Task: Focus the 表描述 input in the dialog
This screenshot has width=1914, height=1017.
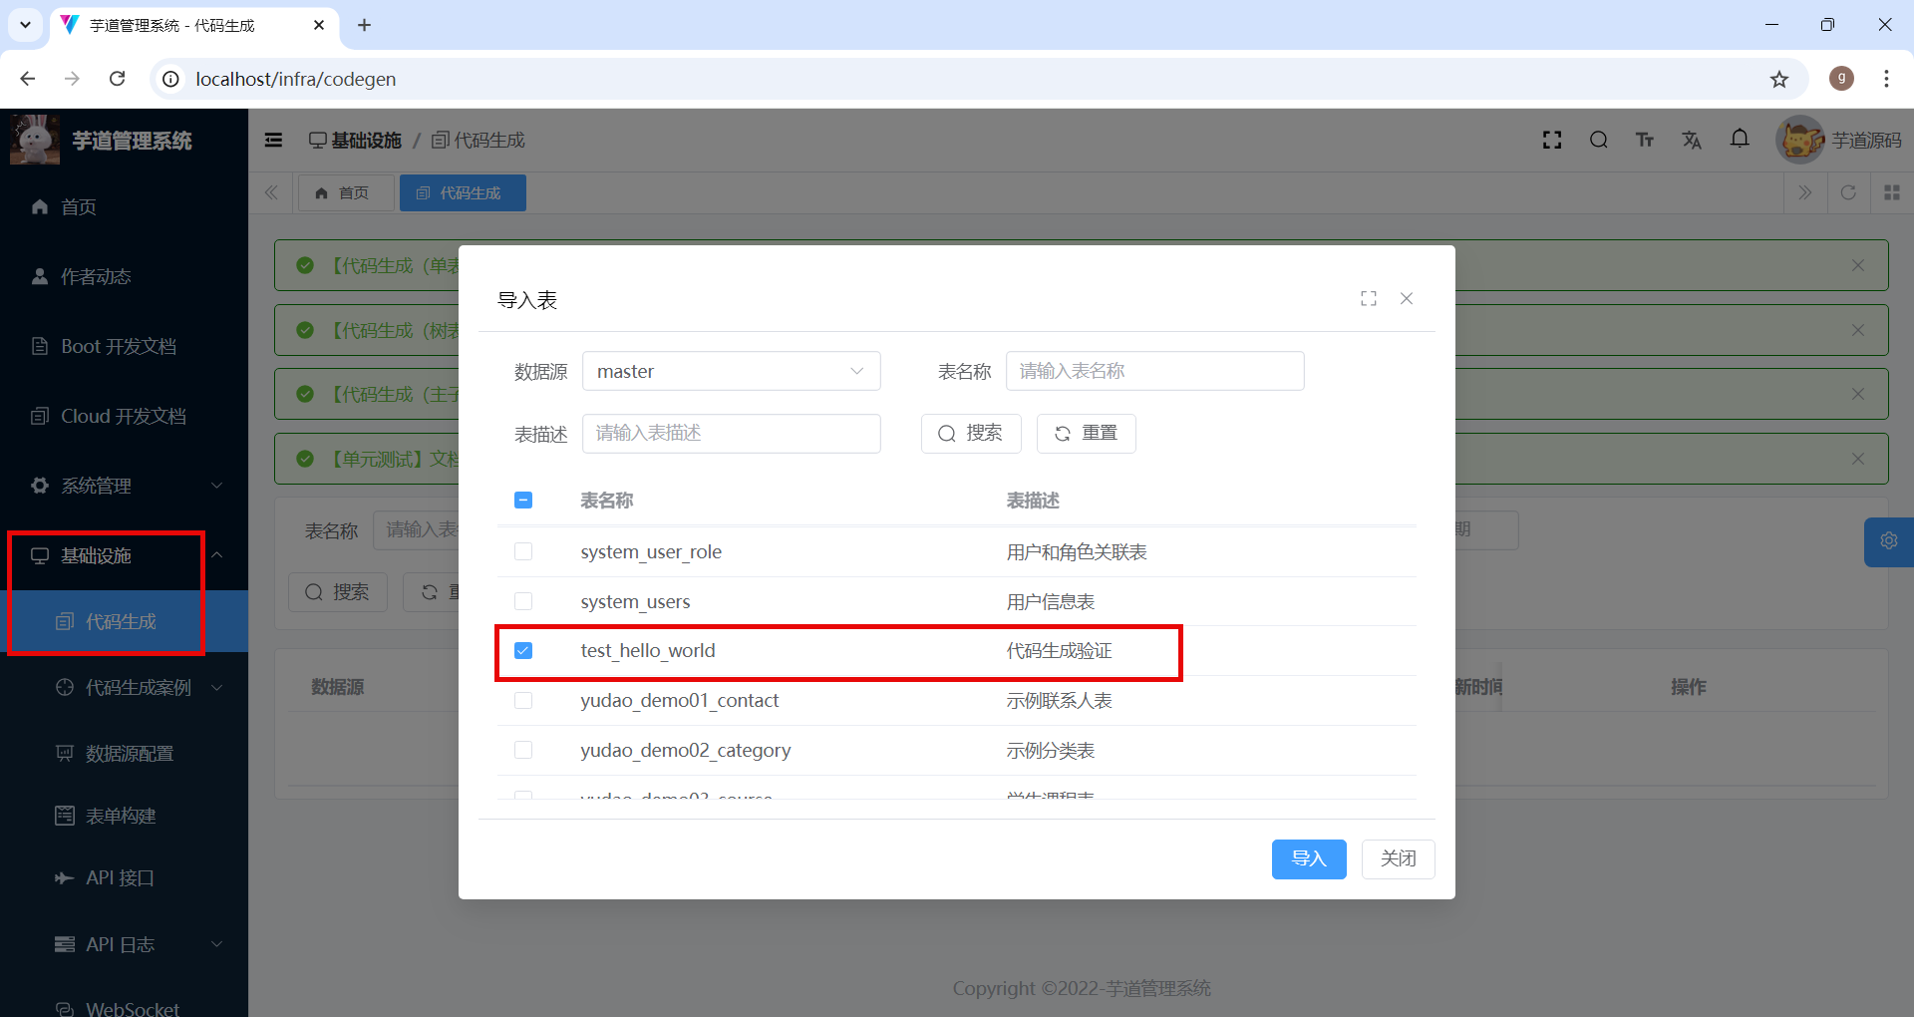Action: coord(731,433)
